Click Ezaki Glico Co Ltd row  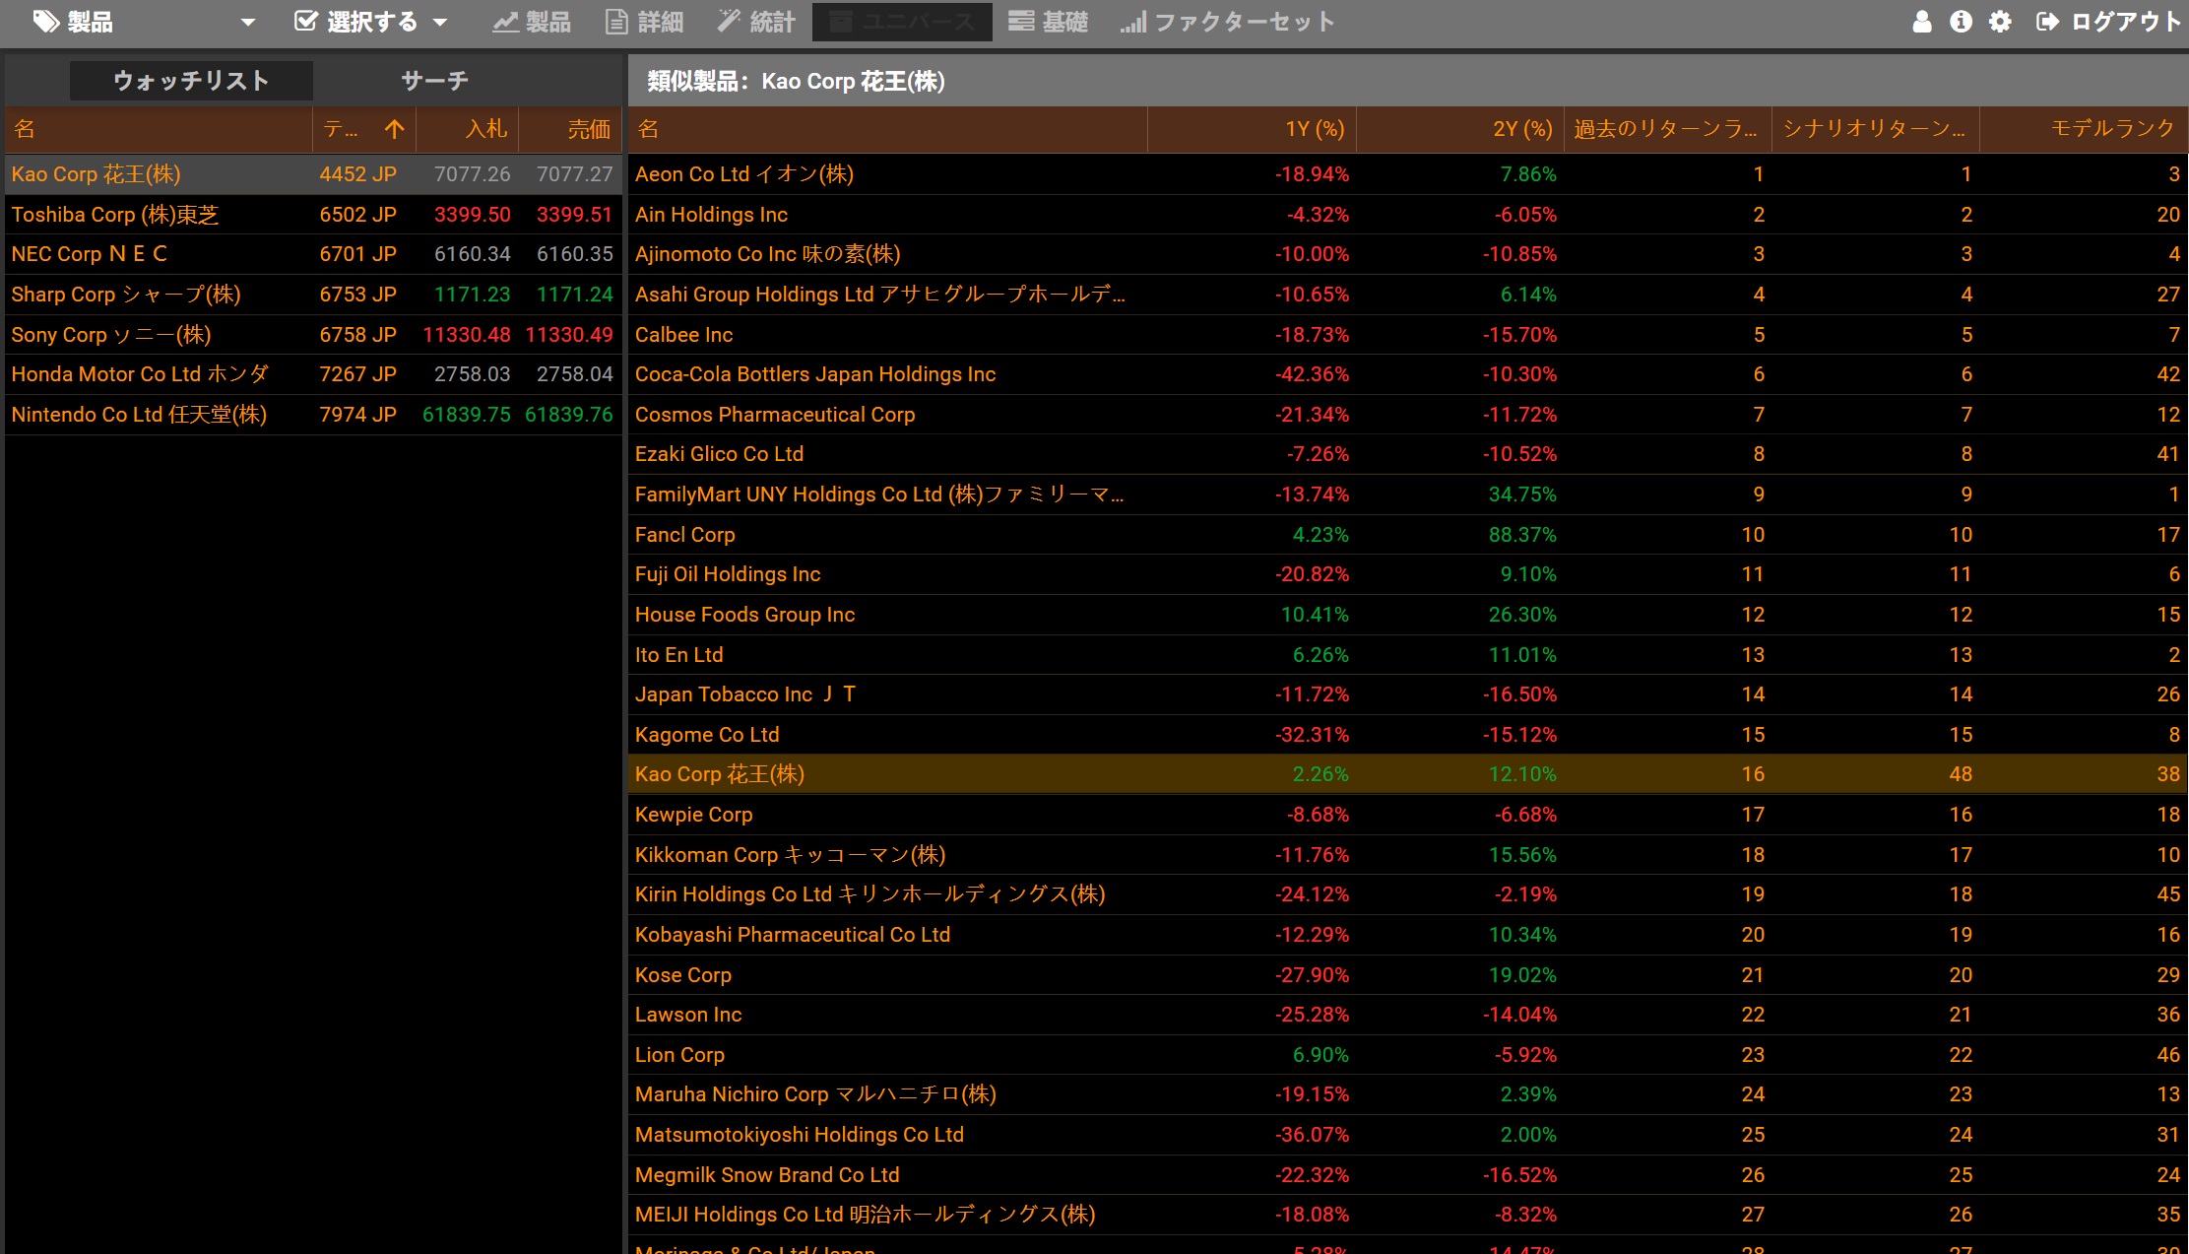pos(1407,454)
